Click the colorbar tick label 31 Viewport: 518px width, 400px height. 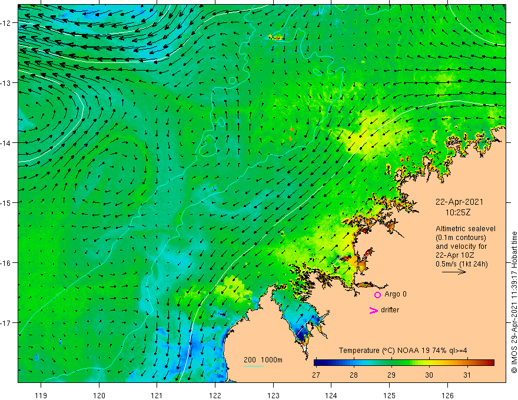pyautogui.click(x=467, y=375)
